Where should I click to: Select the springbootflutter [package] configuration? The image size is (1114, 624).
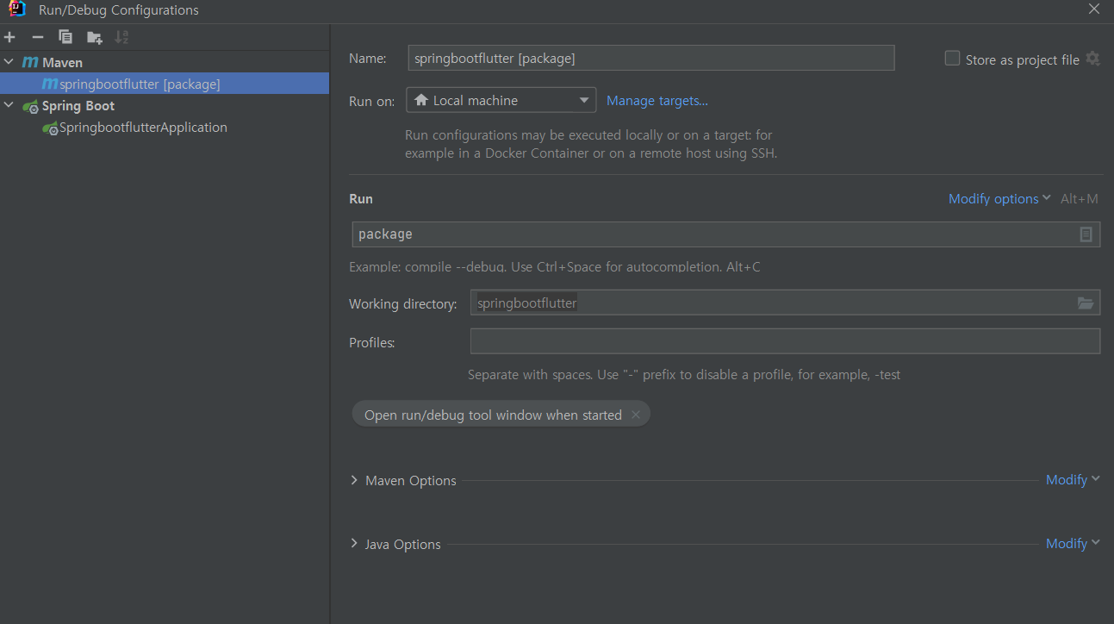(x=165, y=84)
